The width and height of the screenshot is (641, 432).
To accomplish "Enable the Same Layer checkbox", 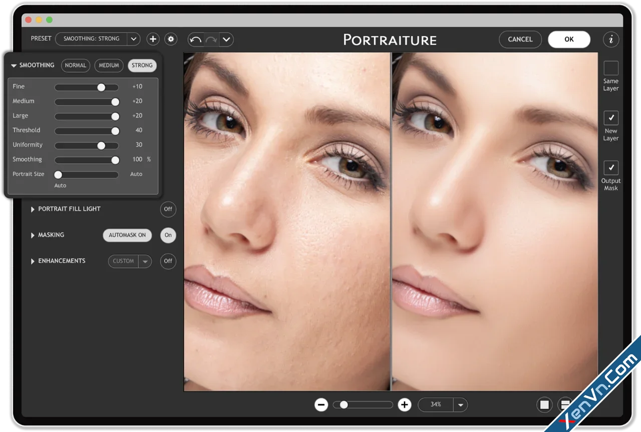I will click(610, 68).
